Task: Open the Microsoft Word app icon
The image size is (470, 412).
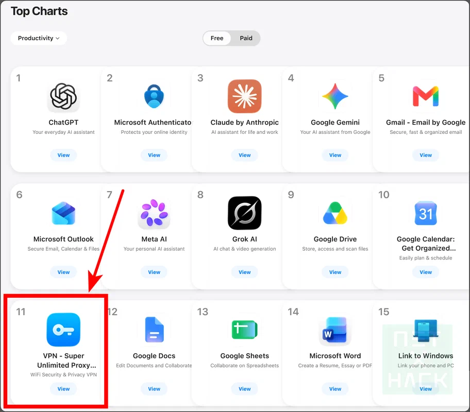Action: [x=335, y=330]
